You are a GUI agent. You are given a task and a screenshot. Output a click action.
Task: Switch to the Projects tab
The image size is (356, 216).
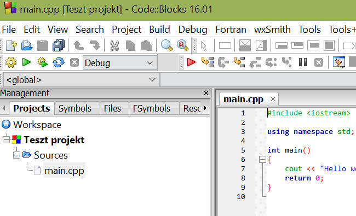tap(32, 108)
